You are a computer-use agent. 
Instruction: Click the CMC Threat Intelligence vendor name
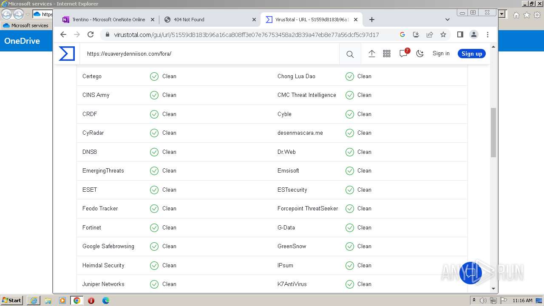click(x=307, y=95)
